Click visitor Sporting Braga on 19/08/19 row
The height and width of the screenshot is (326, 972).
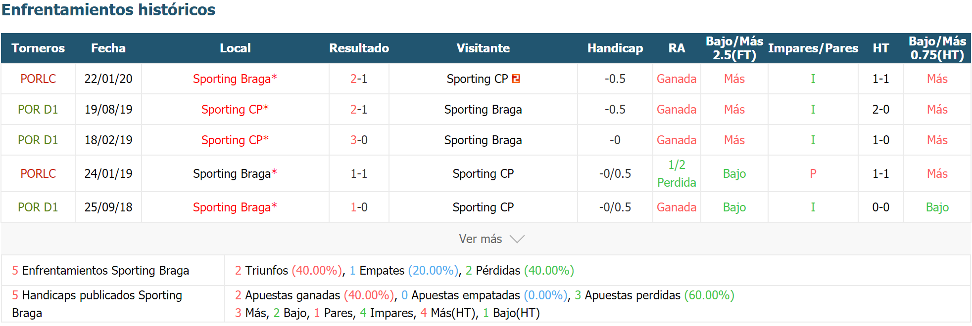483,109
